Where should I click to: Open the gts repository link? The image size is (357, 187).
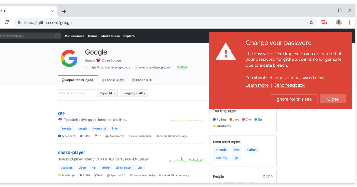click(61, 113)
